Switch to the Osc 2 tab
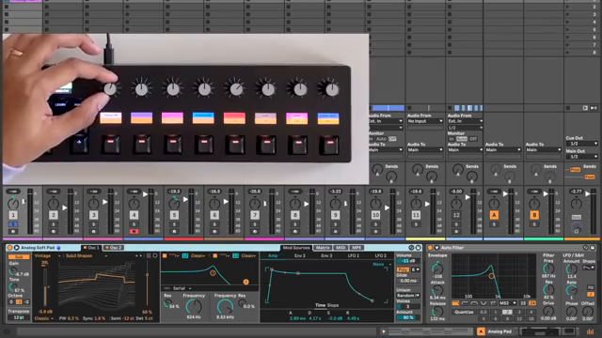The width and height of the screenshot is (602, 338). (114, 248)
